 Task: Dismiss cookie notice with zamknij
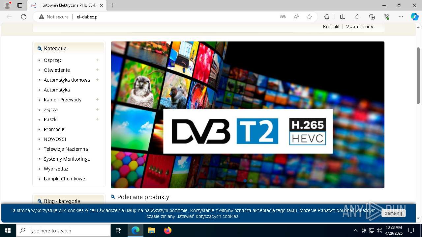[394, 213]
